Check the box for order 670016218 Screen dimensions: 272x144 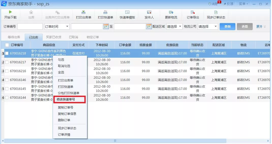coord(7,53)
